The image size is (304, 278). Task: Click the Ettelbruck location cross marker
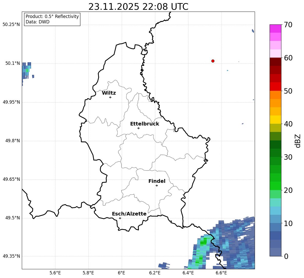[138, 128]
